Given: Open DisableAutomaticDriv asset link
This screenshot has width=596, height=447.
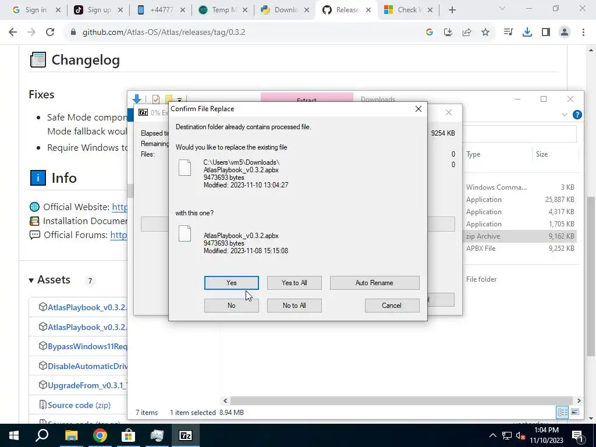Looking at the screenshot, I should (x=87, y=366).
